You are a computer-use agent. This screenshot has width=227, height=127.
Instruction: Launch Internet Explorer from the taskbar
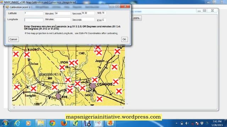coord(17,123)
